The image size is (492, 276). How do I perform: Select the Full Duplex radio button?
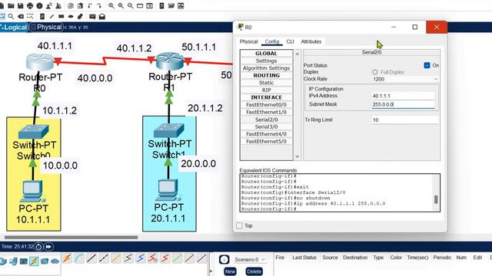[374, 72]
